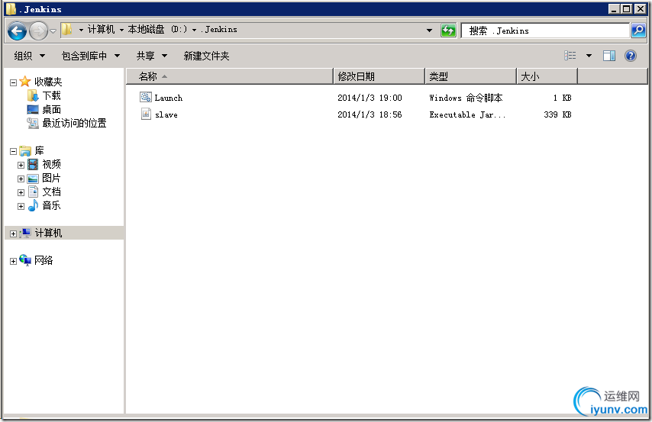Sort by the 名称 column header
Screen dimensions: 652x422
tap(230, 76)
